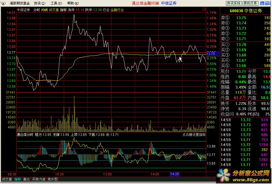The height and width of the screenshot is (184, 272).
Task: Click the 13:00 time axis label
Action: tap(107, 174)
